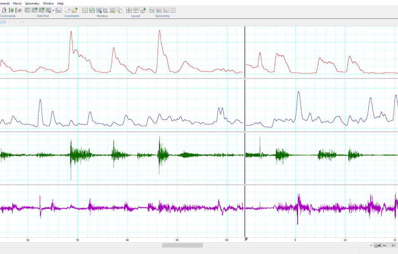This screenshot has width=398, height=254.
Task: Click the green arrows Commands icon
Action: (11, 10)
